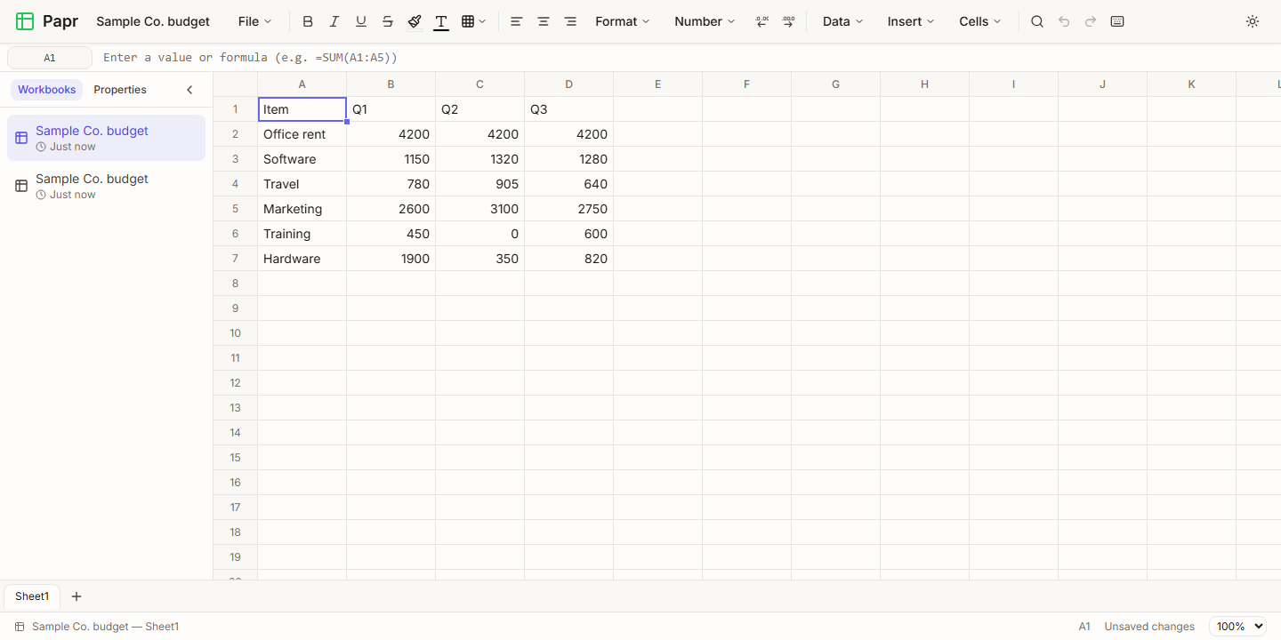Select the Q3 header cell
Image resolution: width=1281 pixels, height=640 pixels.
tap(569, 109)
